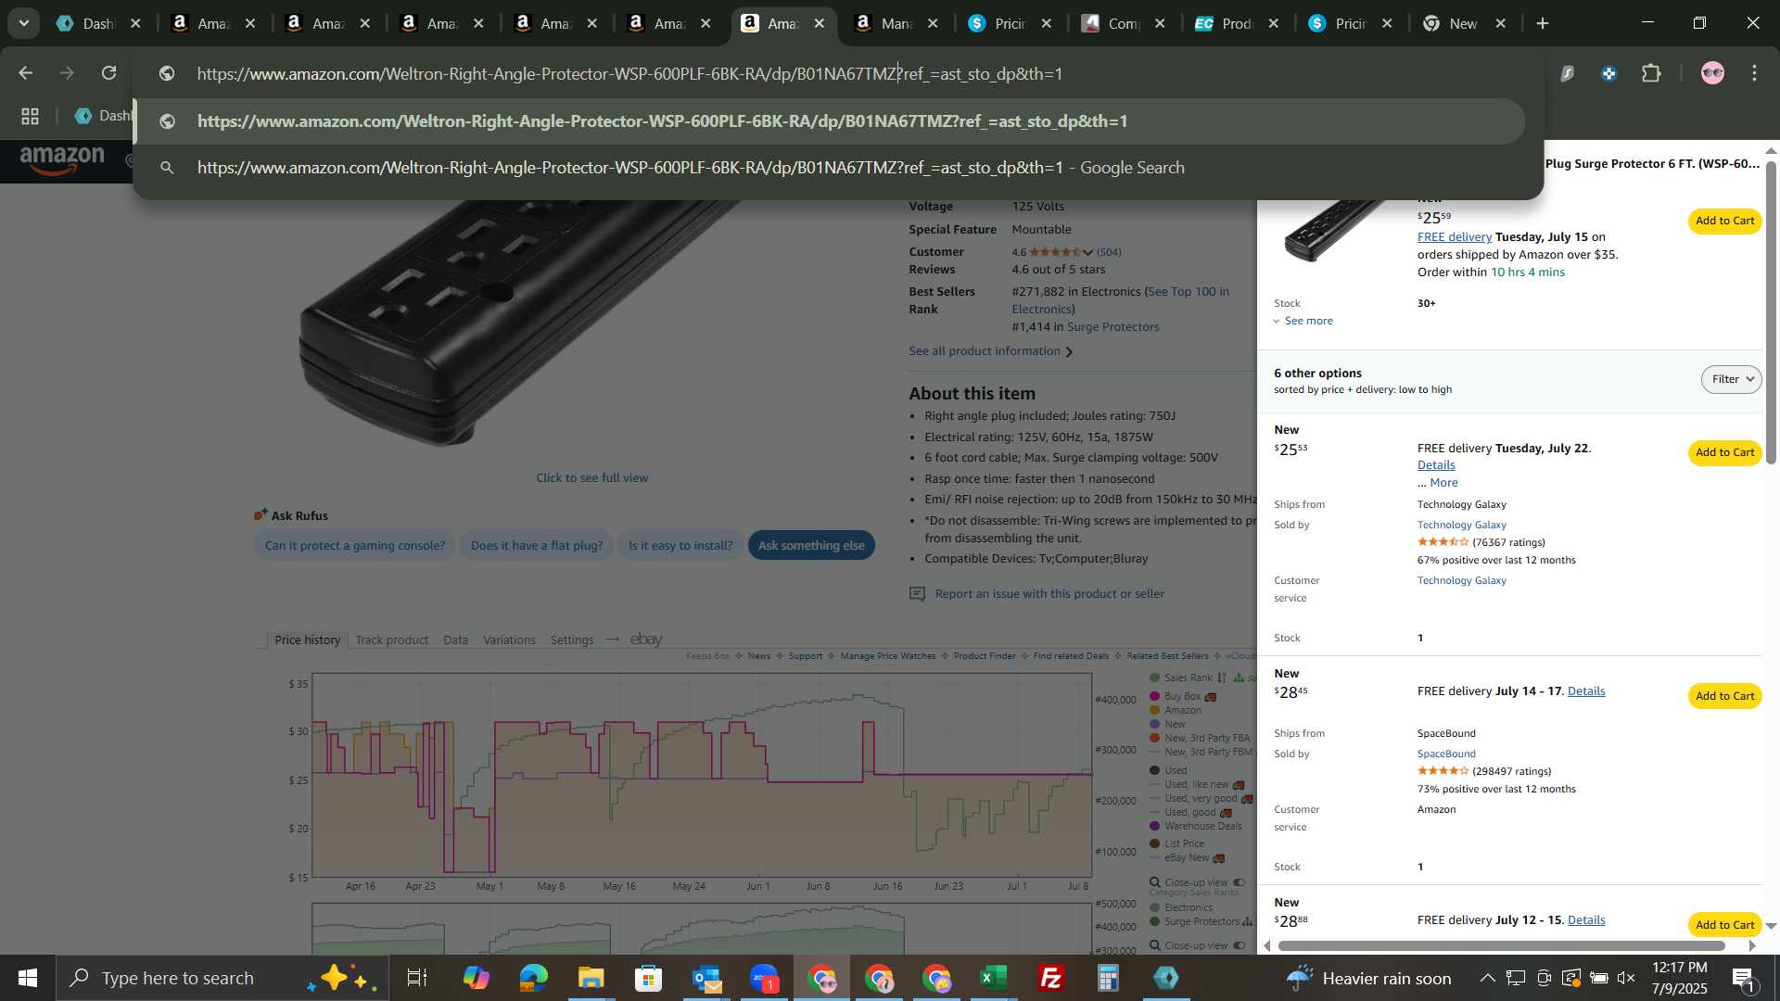
Task: Open the Keepa Data tab
Action: (455, 640)
